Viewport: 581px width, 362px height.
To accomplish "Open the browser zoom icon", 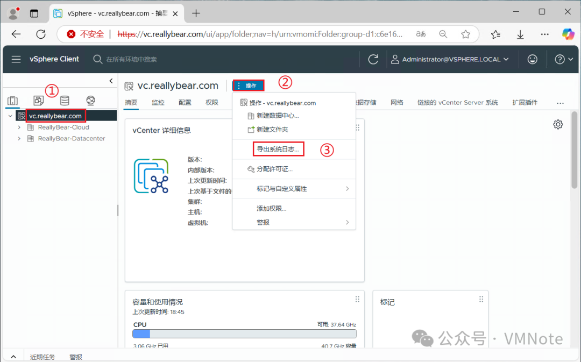I will coord(443,34).
